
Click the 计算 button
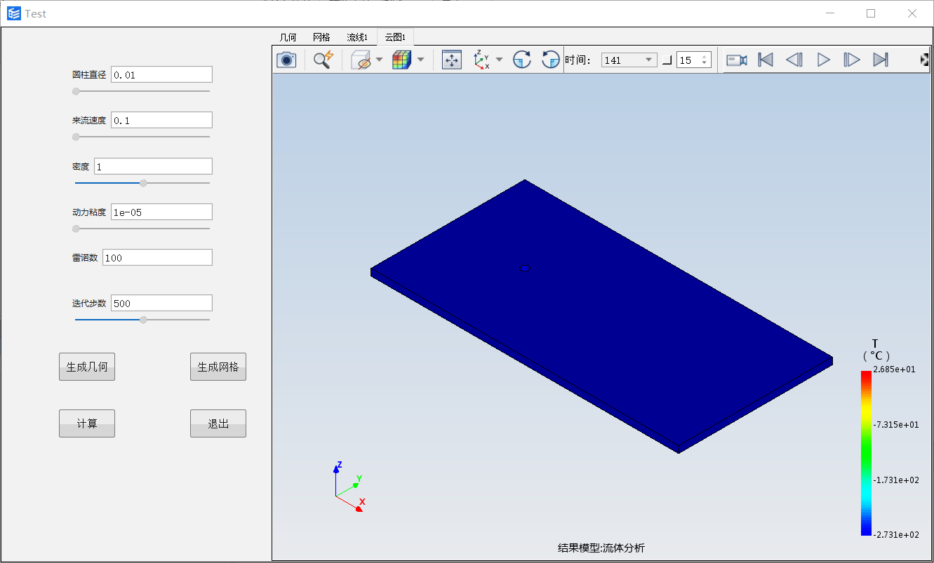(87, 423)
